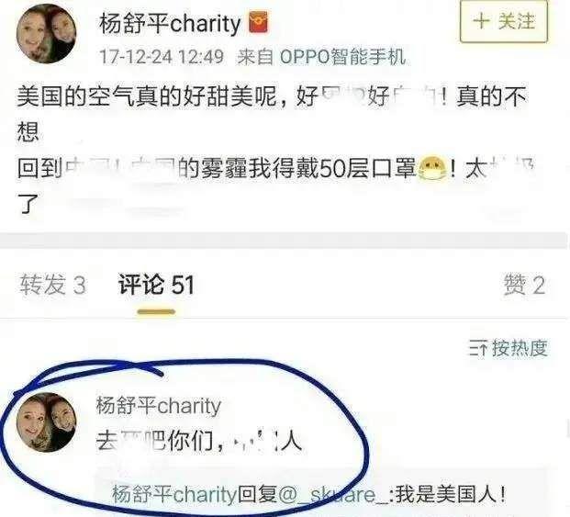Select the 评论 51 tab

[156, 285]
